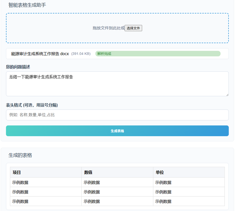Click the dashed file drop zone
The height and width of the screenshot is (211, 235).
(117, 28)
